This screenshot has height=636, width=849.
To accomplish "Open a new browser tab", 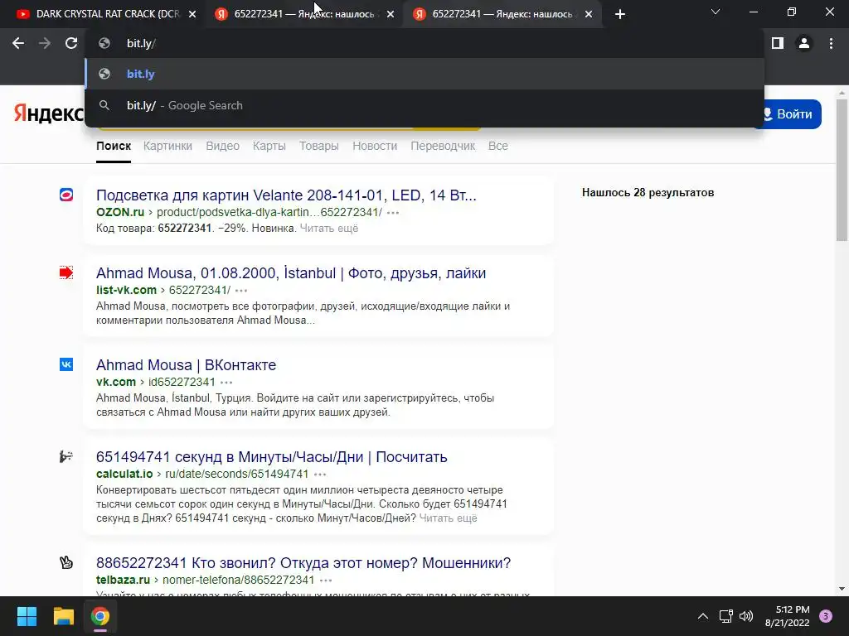I will click(620, 14).
